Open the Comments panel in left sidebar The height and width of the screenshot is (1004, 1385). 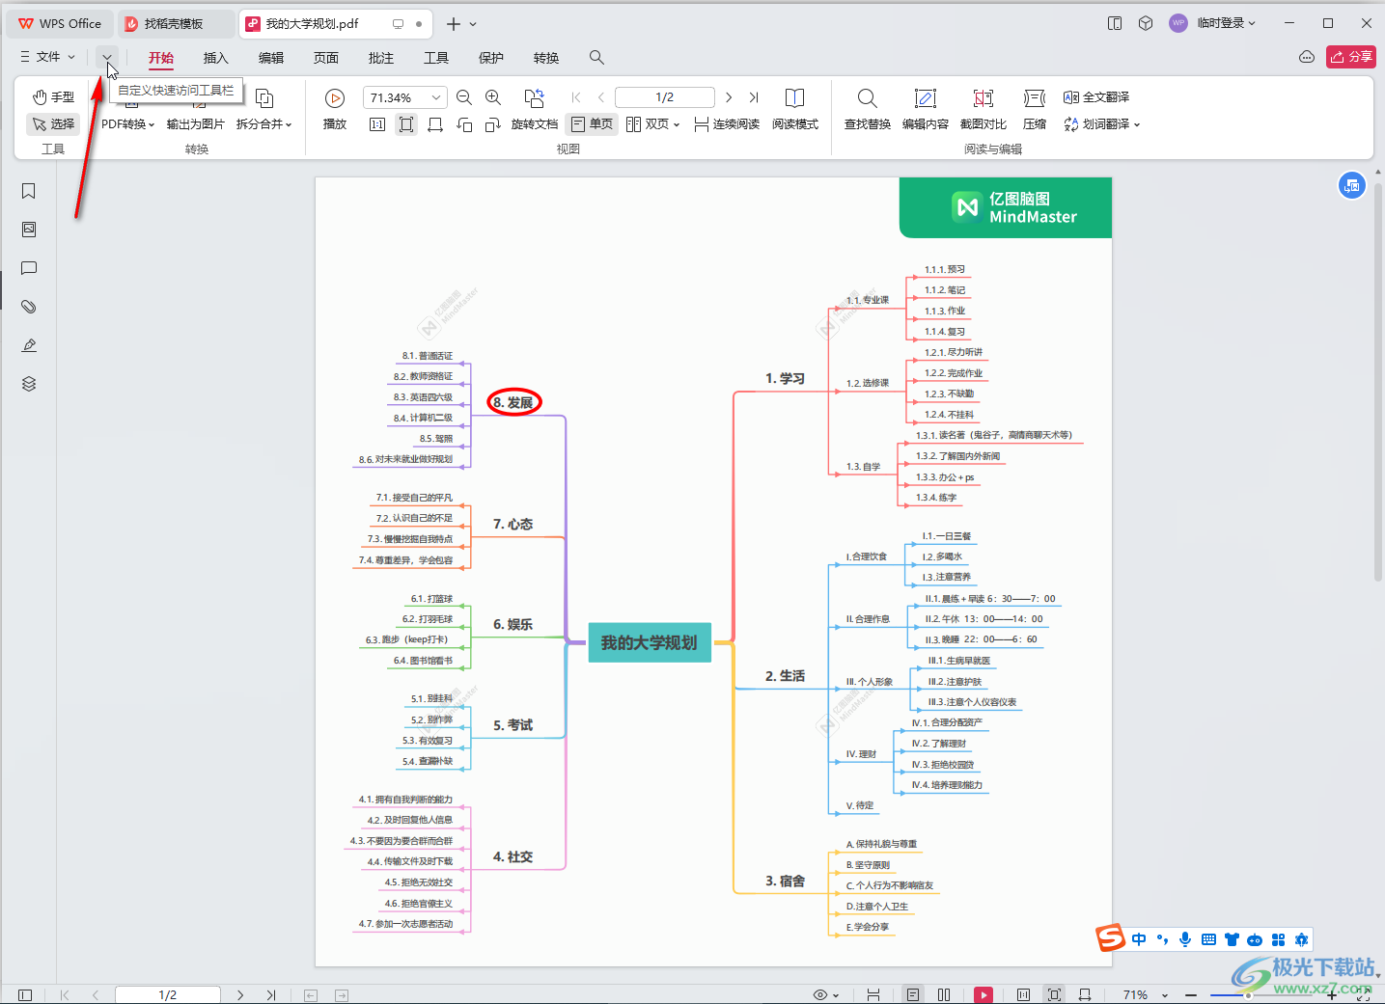point(29,268)
